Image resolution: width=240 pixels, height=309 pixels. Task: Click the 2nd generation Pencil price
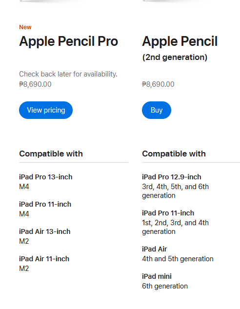point(158,84)
